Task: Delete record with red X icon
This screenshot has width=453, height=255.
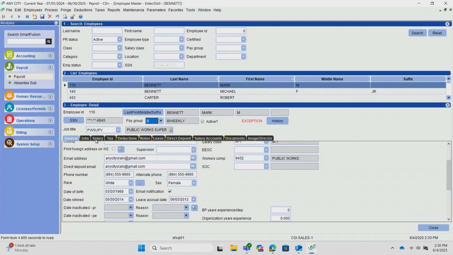Action: 50,17
